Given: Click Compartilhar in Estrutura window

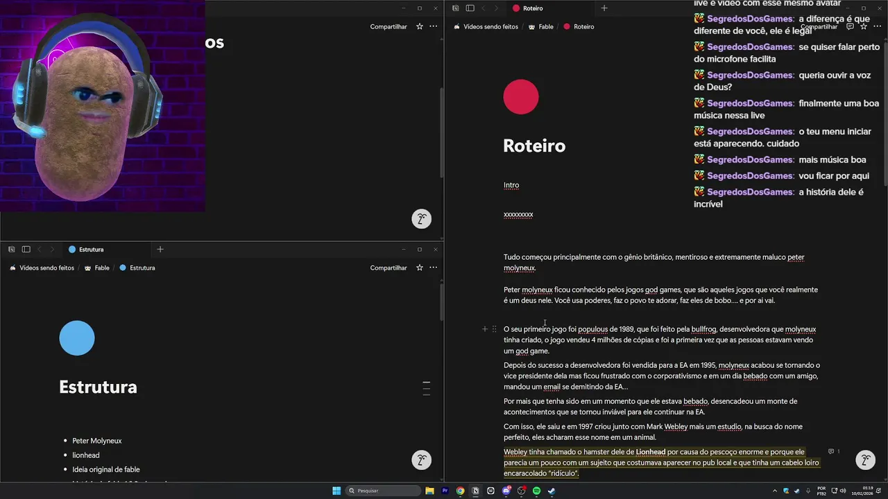Looking at the screenshot, I should click(x=388, y=268).
